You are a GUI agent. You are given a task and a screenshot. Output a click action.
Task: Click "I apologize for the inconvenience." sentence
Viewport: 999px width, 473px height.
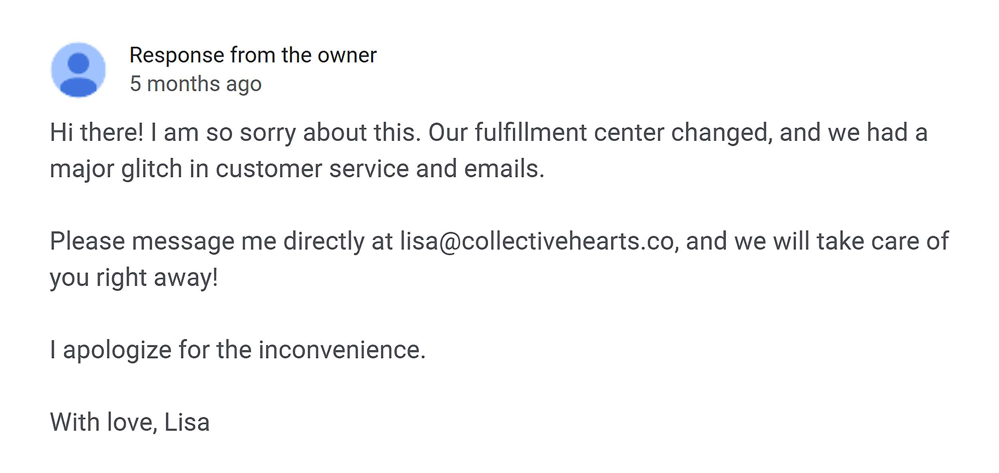click(238, 350)
